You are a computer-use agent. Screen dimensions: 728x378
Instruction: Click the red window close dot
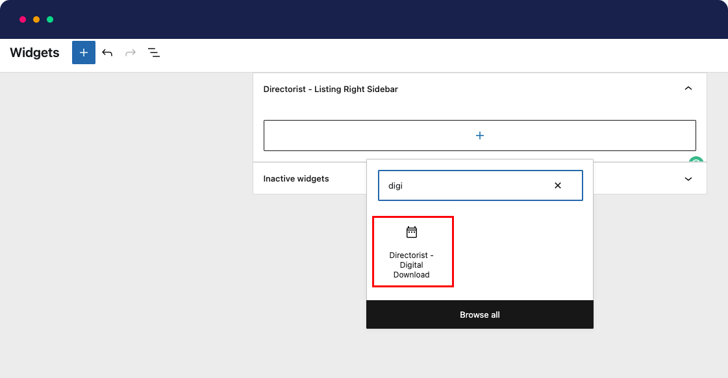(23, 19)
